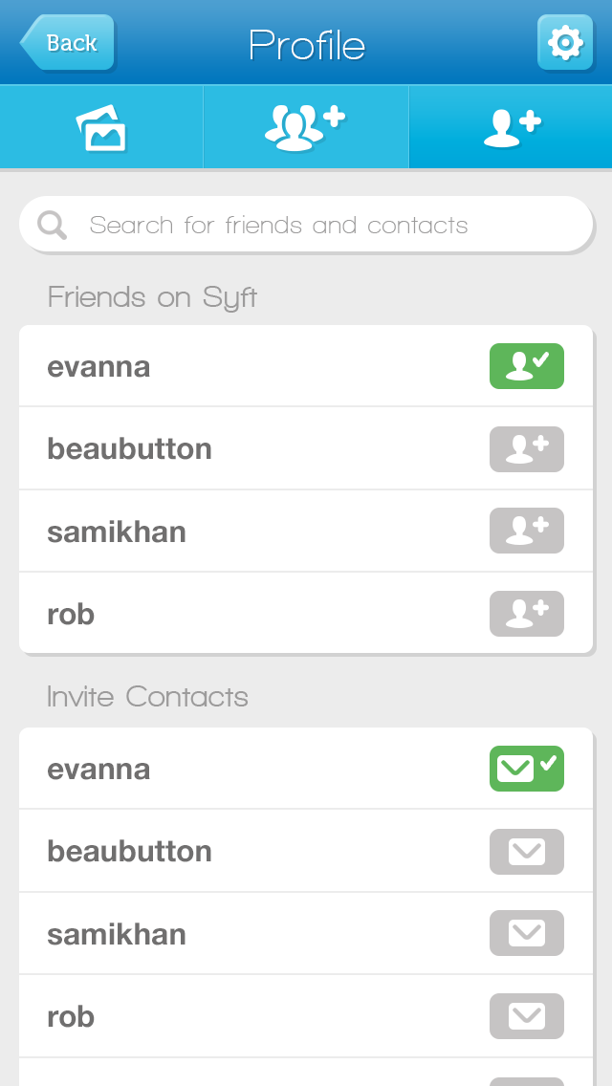612x1086 pixels.
Task: Tap the search magnifier icon
Action: click(52, 226)
